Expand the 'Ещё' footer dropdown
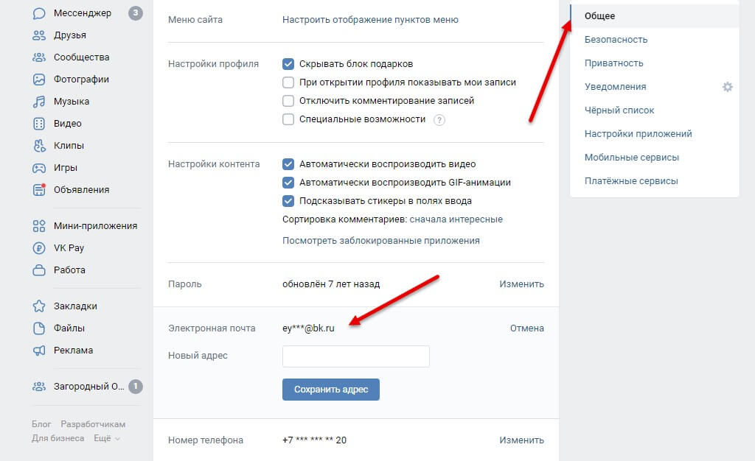 click(106, 438)
